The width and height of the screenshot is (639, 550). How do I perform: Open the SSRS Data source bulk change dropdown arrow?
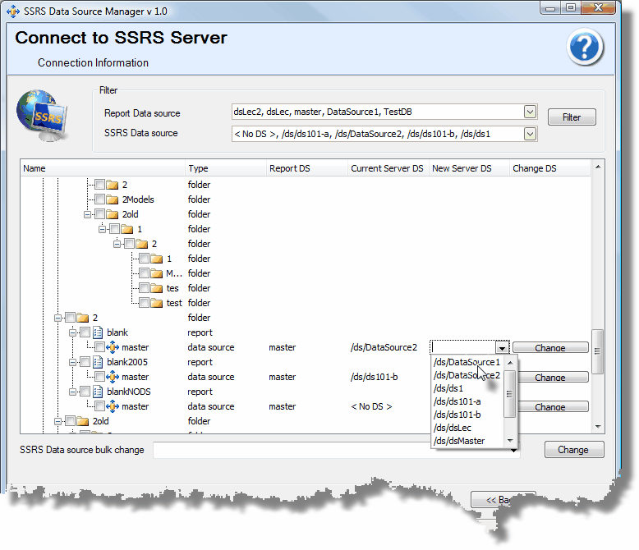click(x=514, y=450)
